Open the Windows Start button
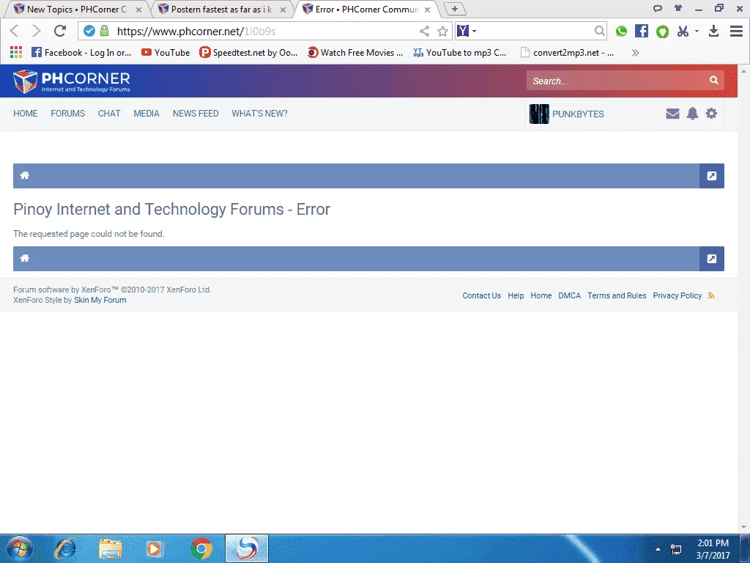 20,548
